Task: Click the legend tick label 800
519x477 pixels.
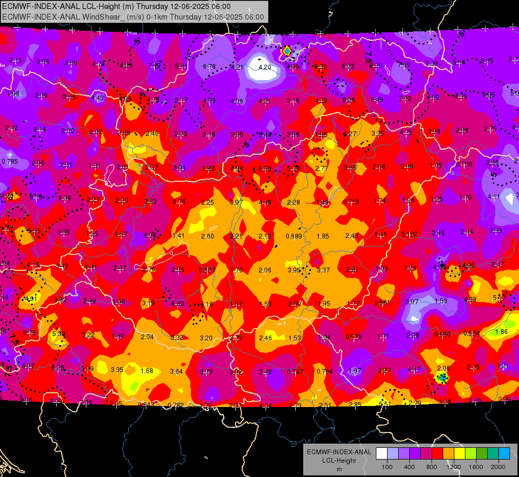Action: (432, 467)
